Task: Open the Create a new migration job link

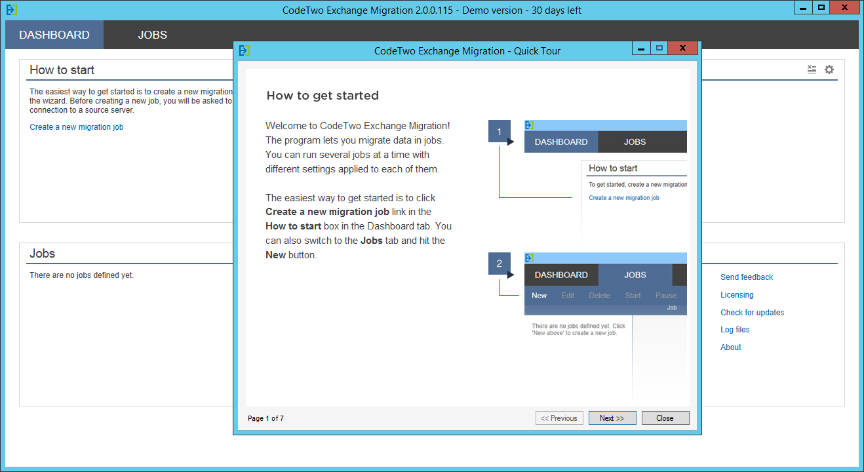Action: point(76,127)
